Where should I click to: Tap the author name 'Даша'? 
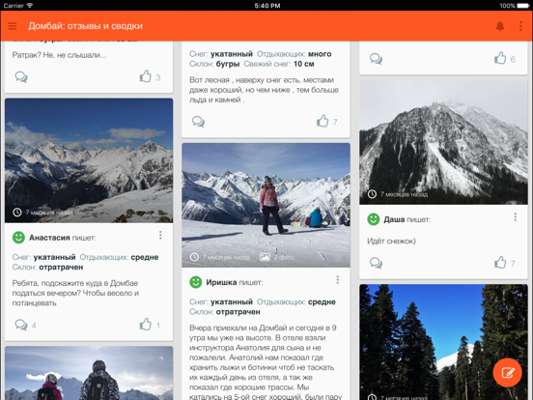tap(394, 219)
